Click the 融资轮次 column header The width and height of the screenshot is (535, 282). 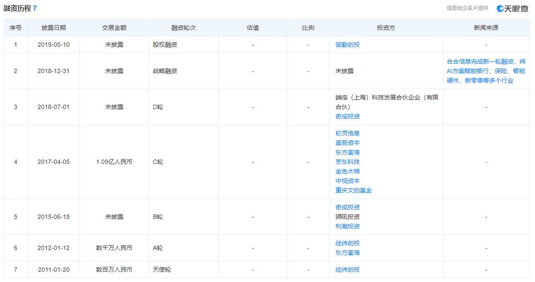(x=183, y=28)
